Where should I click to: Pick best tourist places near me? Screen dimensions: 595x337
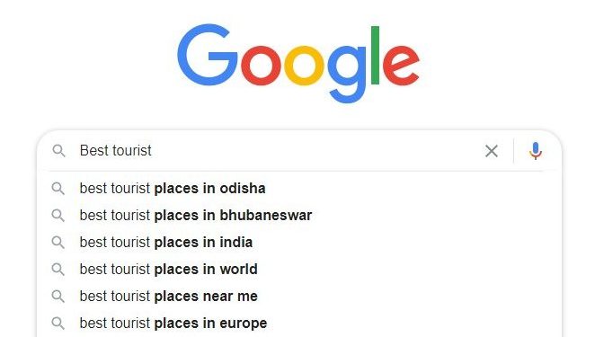click(299, 296)
